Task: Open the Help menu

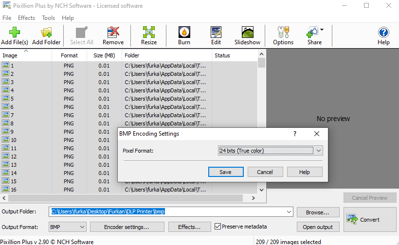Action: point(68,18)
